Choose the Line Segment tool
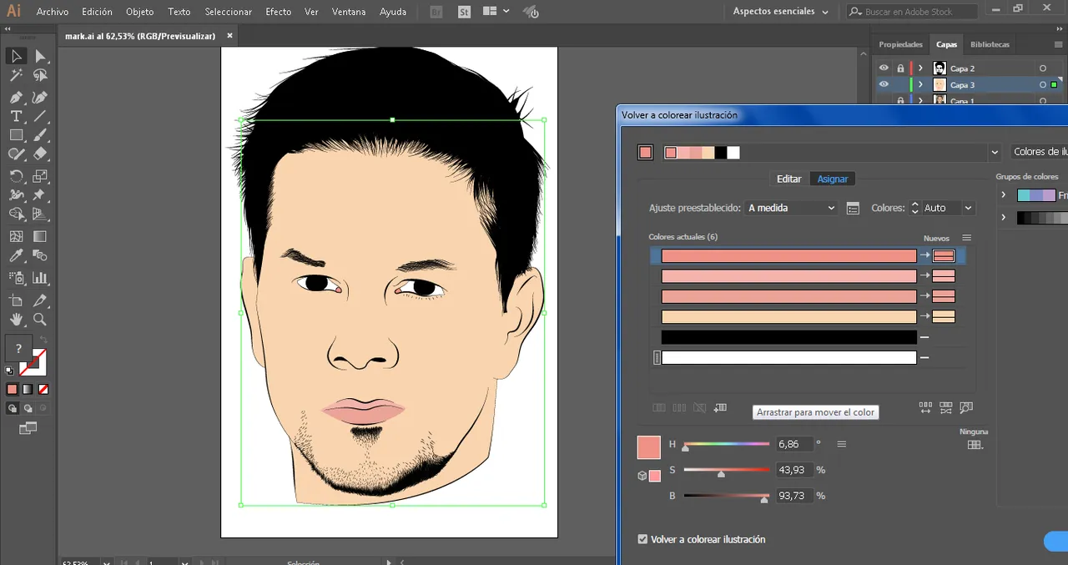The height and width of the screenshot is (565, 1068). click(39, 116)
